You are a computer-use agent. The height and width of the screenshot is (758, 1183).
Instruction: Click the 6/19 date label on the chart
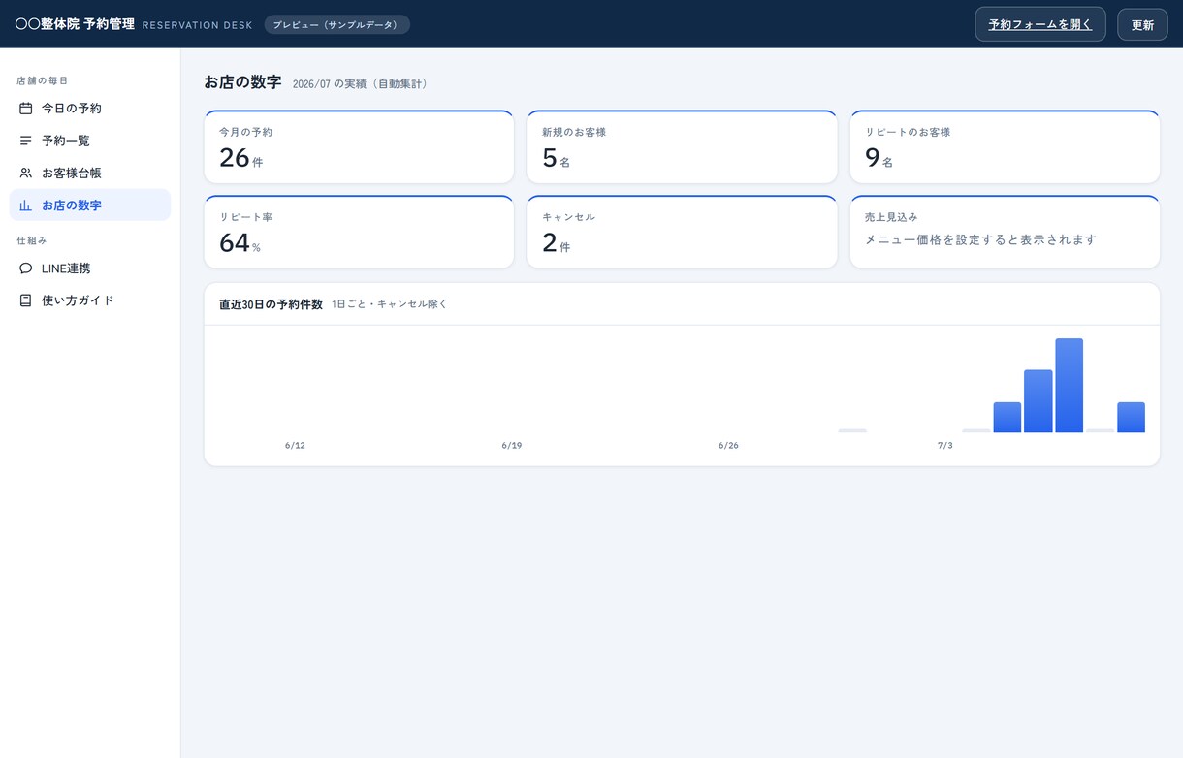point(512,446)
